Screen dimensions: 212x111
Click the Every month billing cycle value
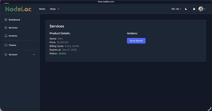(72, 46)
